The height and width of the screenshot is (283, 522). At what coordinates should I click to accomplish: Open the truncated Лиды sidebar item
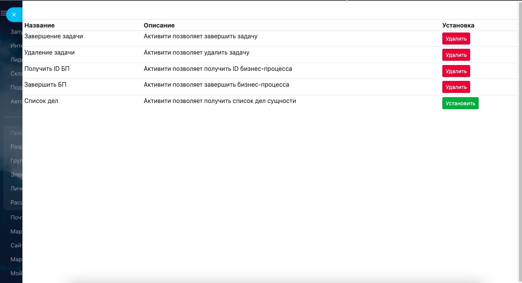coord(16,60)
